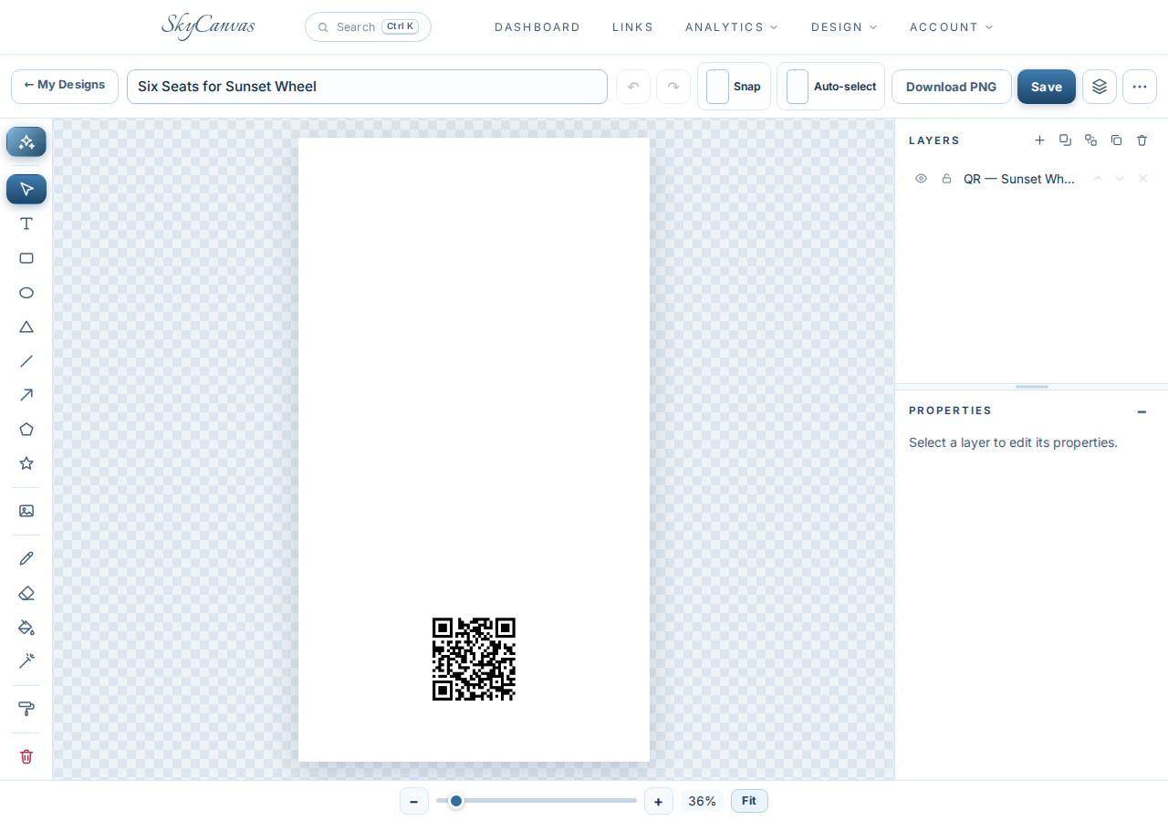
Task: Select the Paint Roller tool
Action: click(x=26, y=709)
